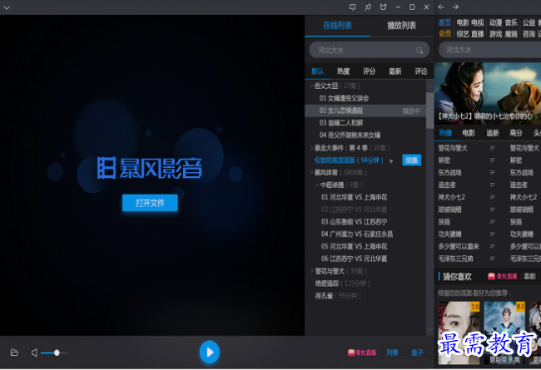The width and height of the screenshot is (541, 370).
Task: Open 首页 in the browser panel nav
Action: (x=444, y=22)
